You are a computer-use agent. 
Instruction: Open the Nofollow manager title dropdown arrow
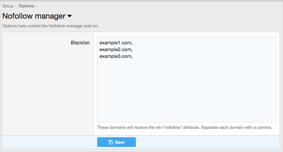click(x=69, y=16)
